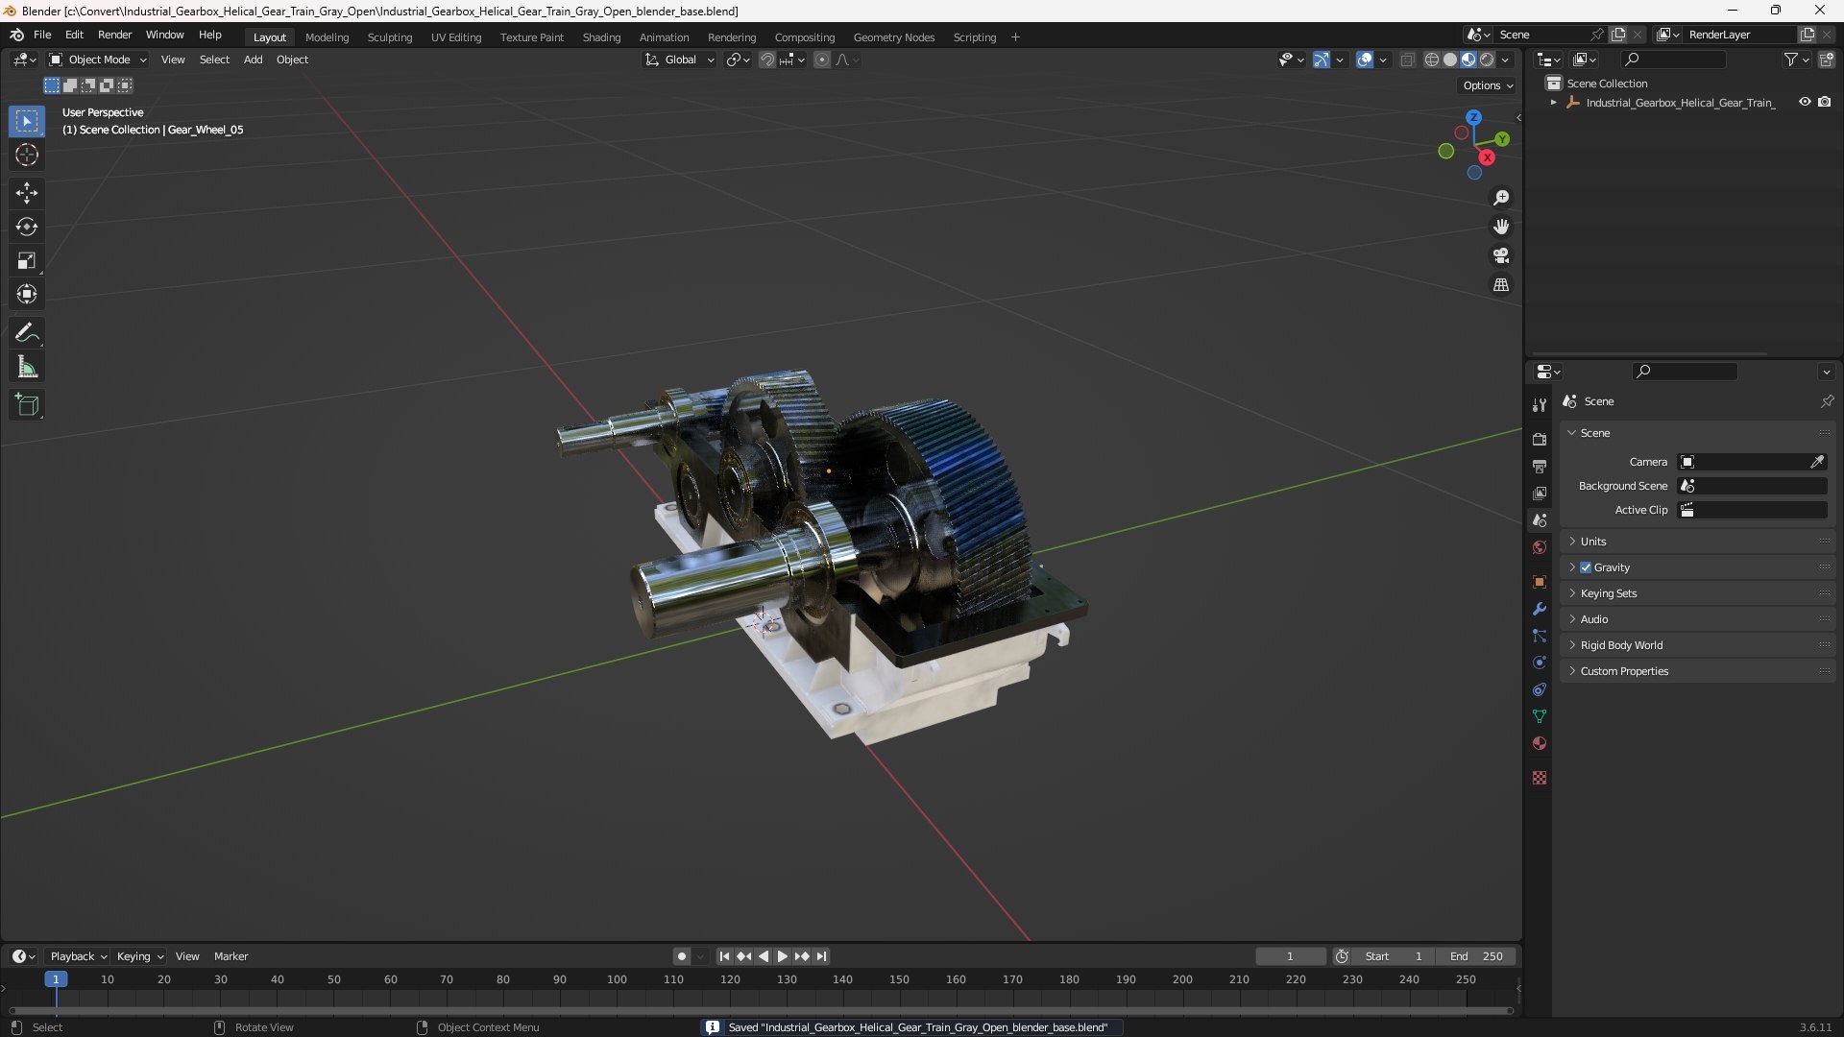Disable Industrial_Gearbox collection in renders camera icon
The height and width of the screenshot is (1037, 1844).
(x=1825, y=102)
